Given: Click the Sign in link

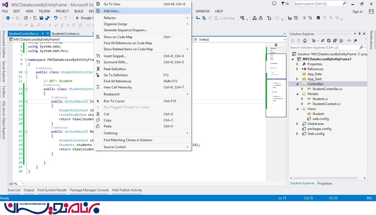Looking at the screenshot, I should [357, 12].
